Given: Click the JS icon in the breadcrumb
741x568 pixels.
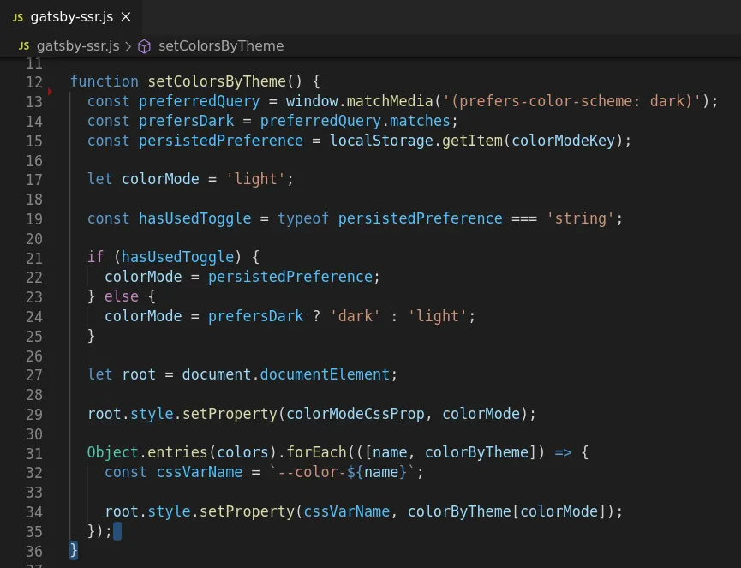Looking at the screenshot, I should 24,46.
